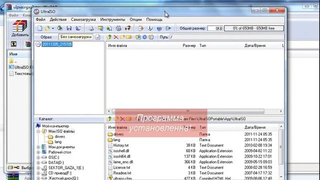The height and width of the screenshot is (180, 320).
Task: Click the Burn CD/DVD image icon
Action: pyautogui.click(x=128, y=28)
